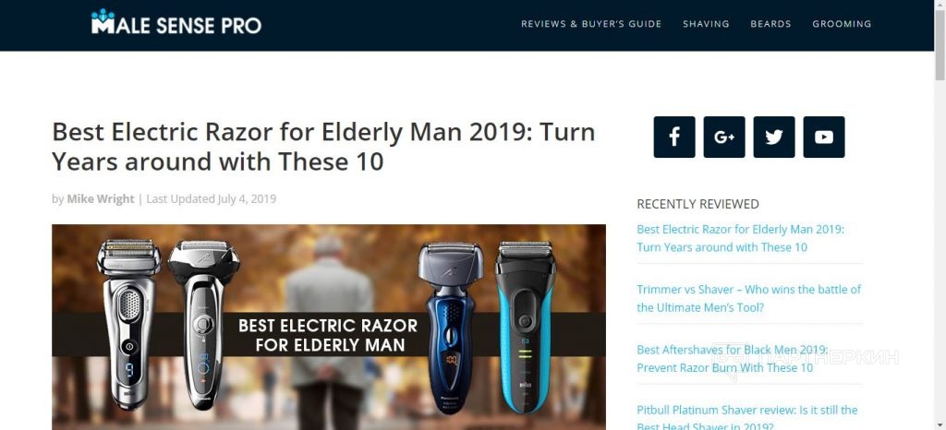Open the Google Plus social icon
946x430 pixels.
[724, 137]
